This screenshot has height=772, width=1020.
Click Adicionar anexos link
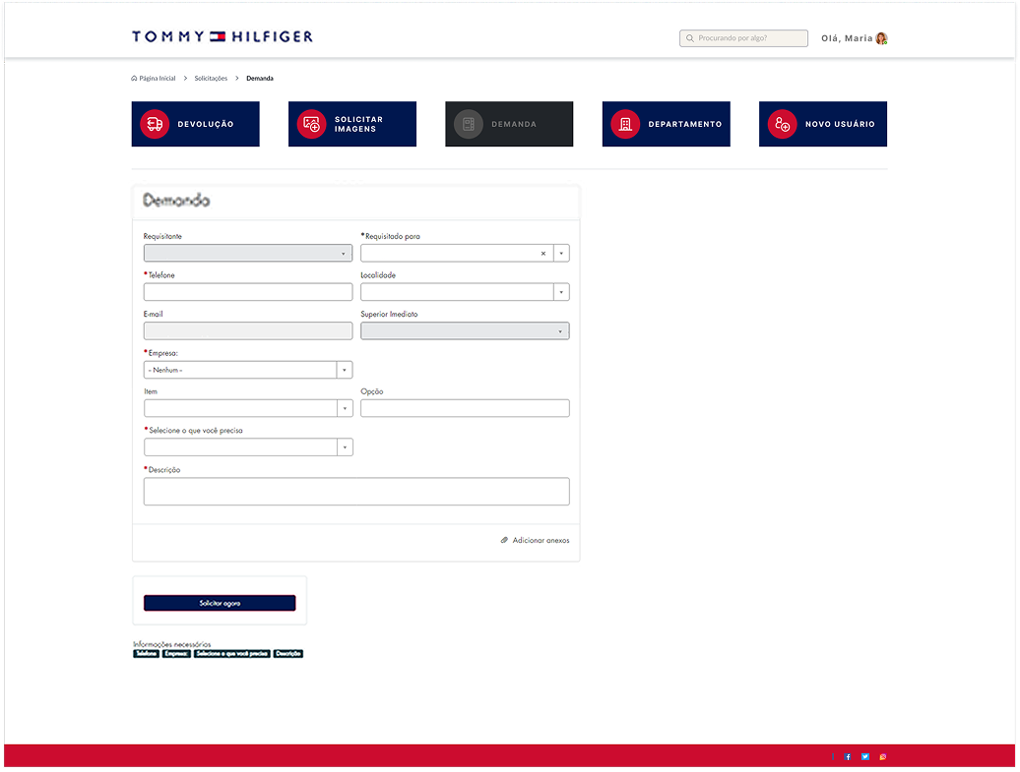coord(541,540)
